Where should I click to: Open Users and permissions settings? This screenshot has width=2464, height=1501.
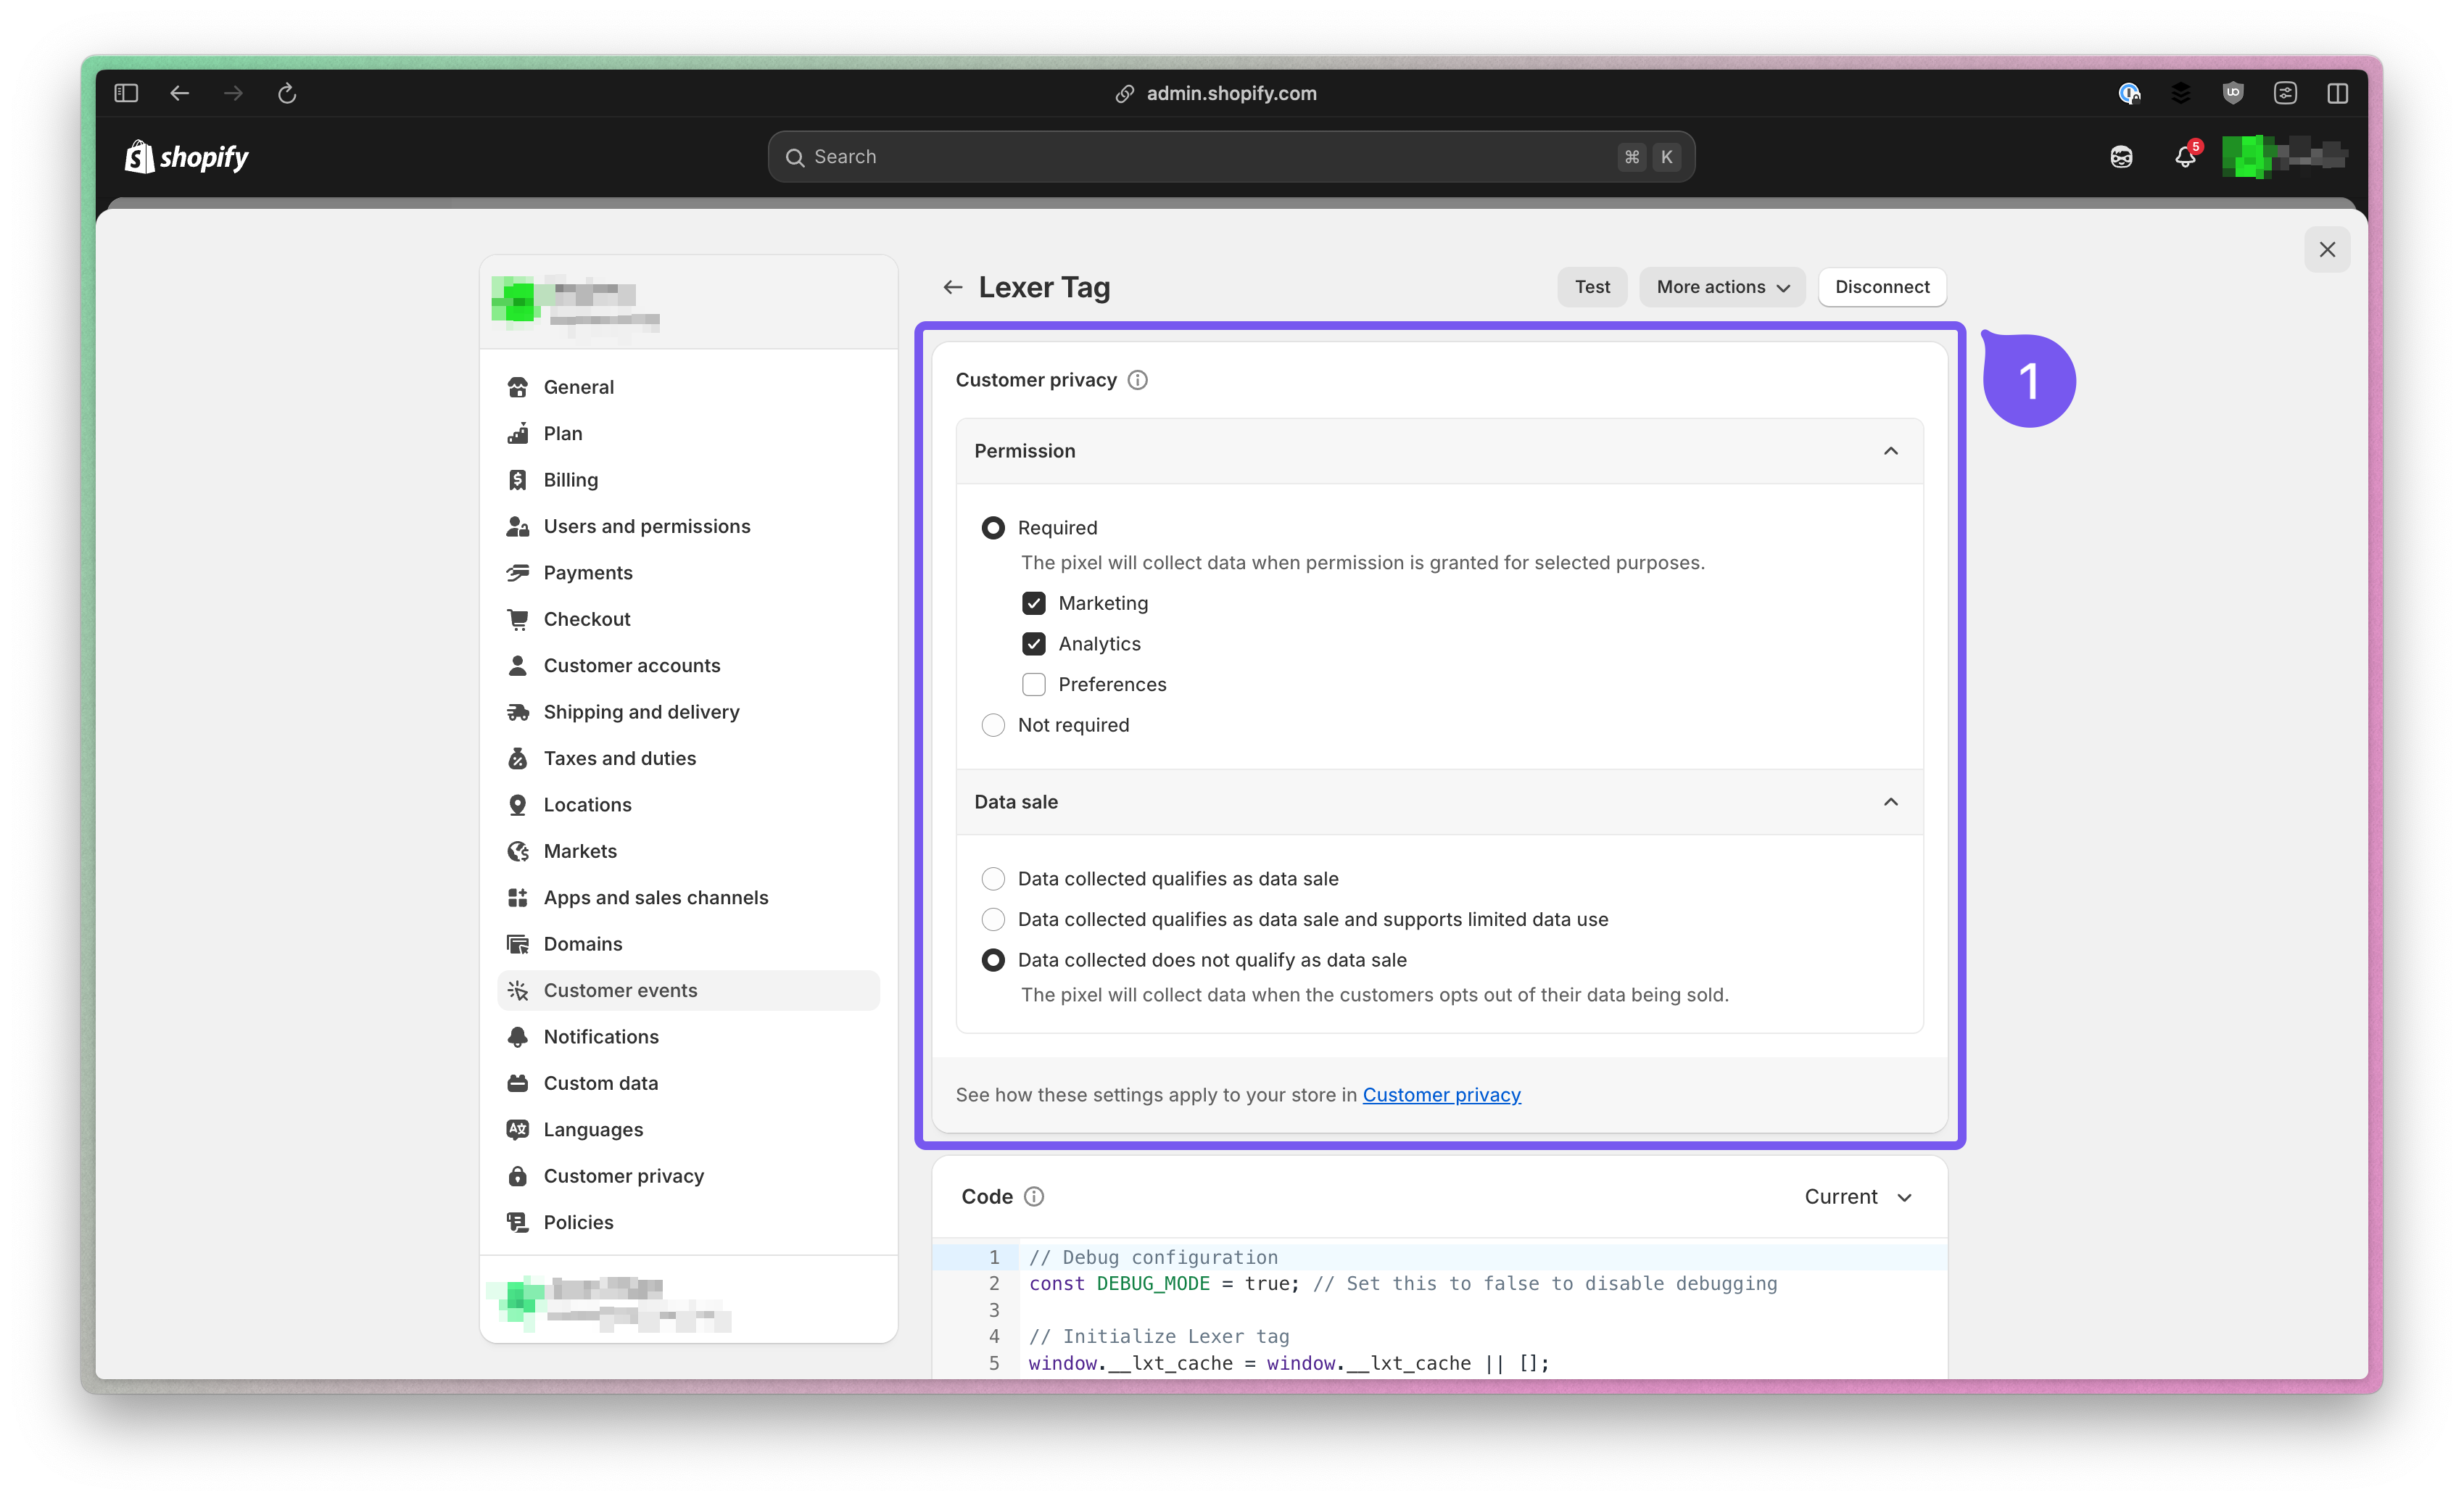[x=688, y=526]
